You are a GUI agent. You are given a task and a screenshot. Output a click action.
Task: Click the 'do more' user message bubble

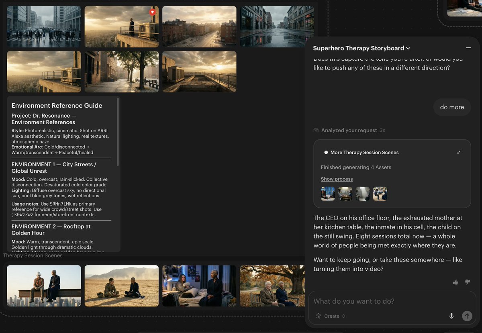coord(452,107)
